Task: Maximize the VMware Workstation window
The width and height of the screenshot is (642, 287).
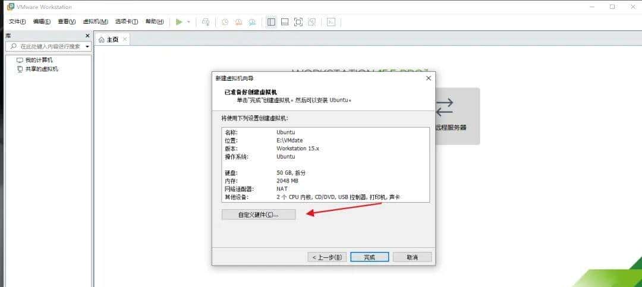Action: [x=612, y=7]
